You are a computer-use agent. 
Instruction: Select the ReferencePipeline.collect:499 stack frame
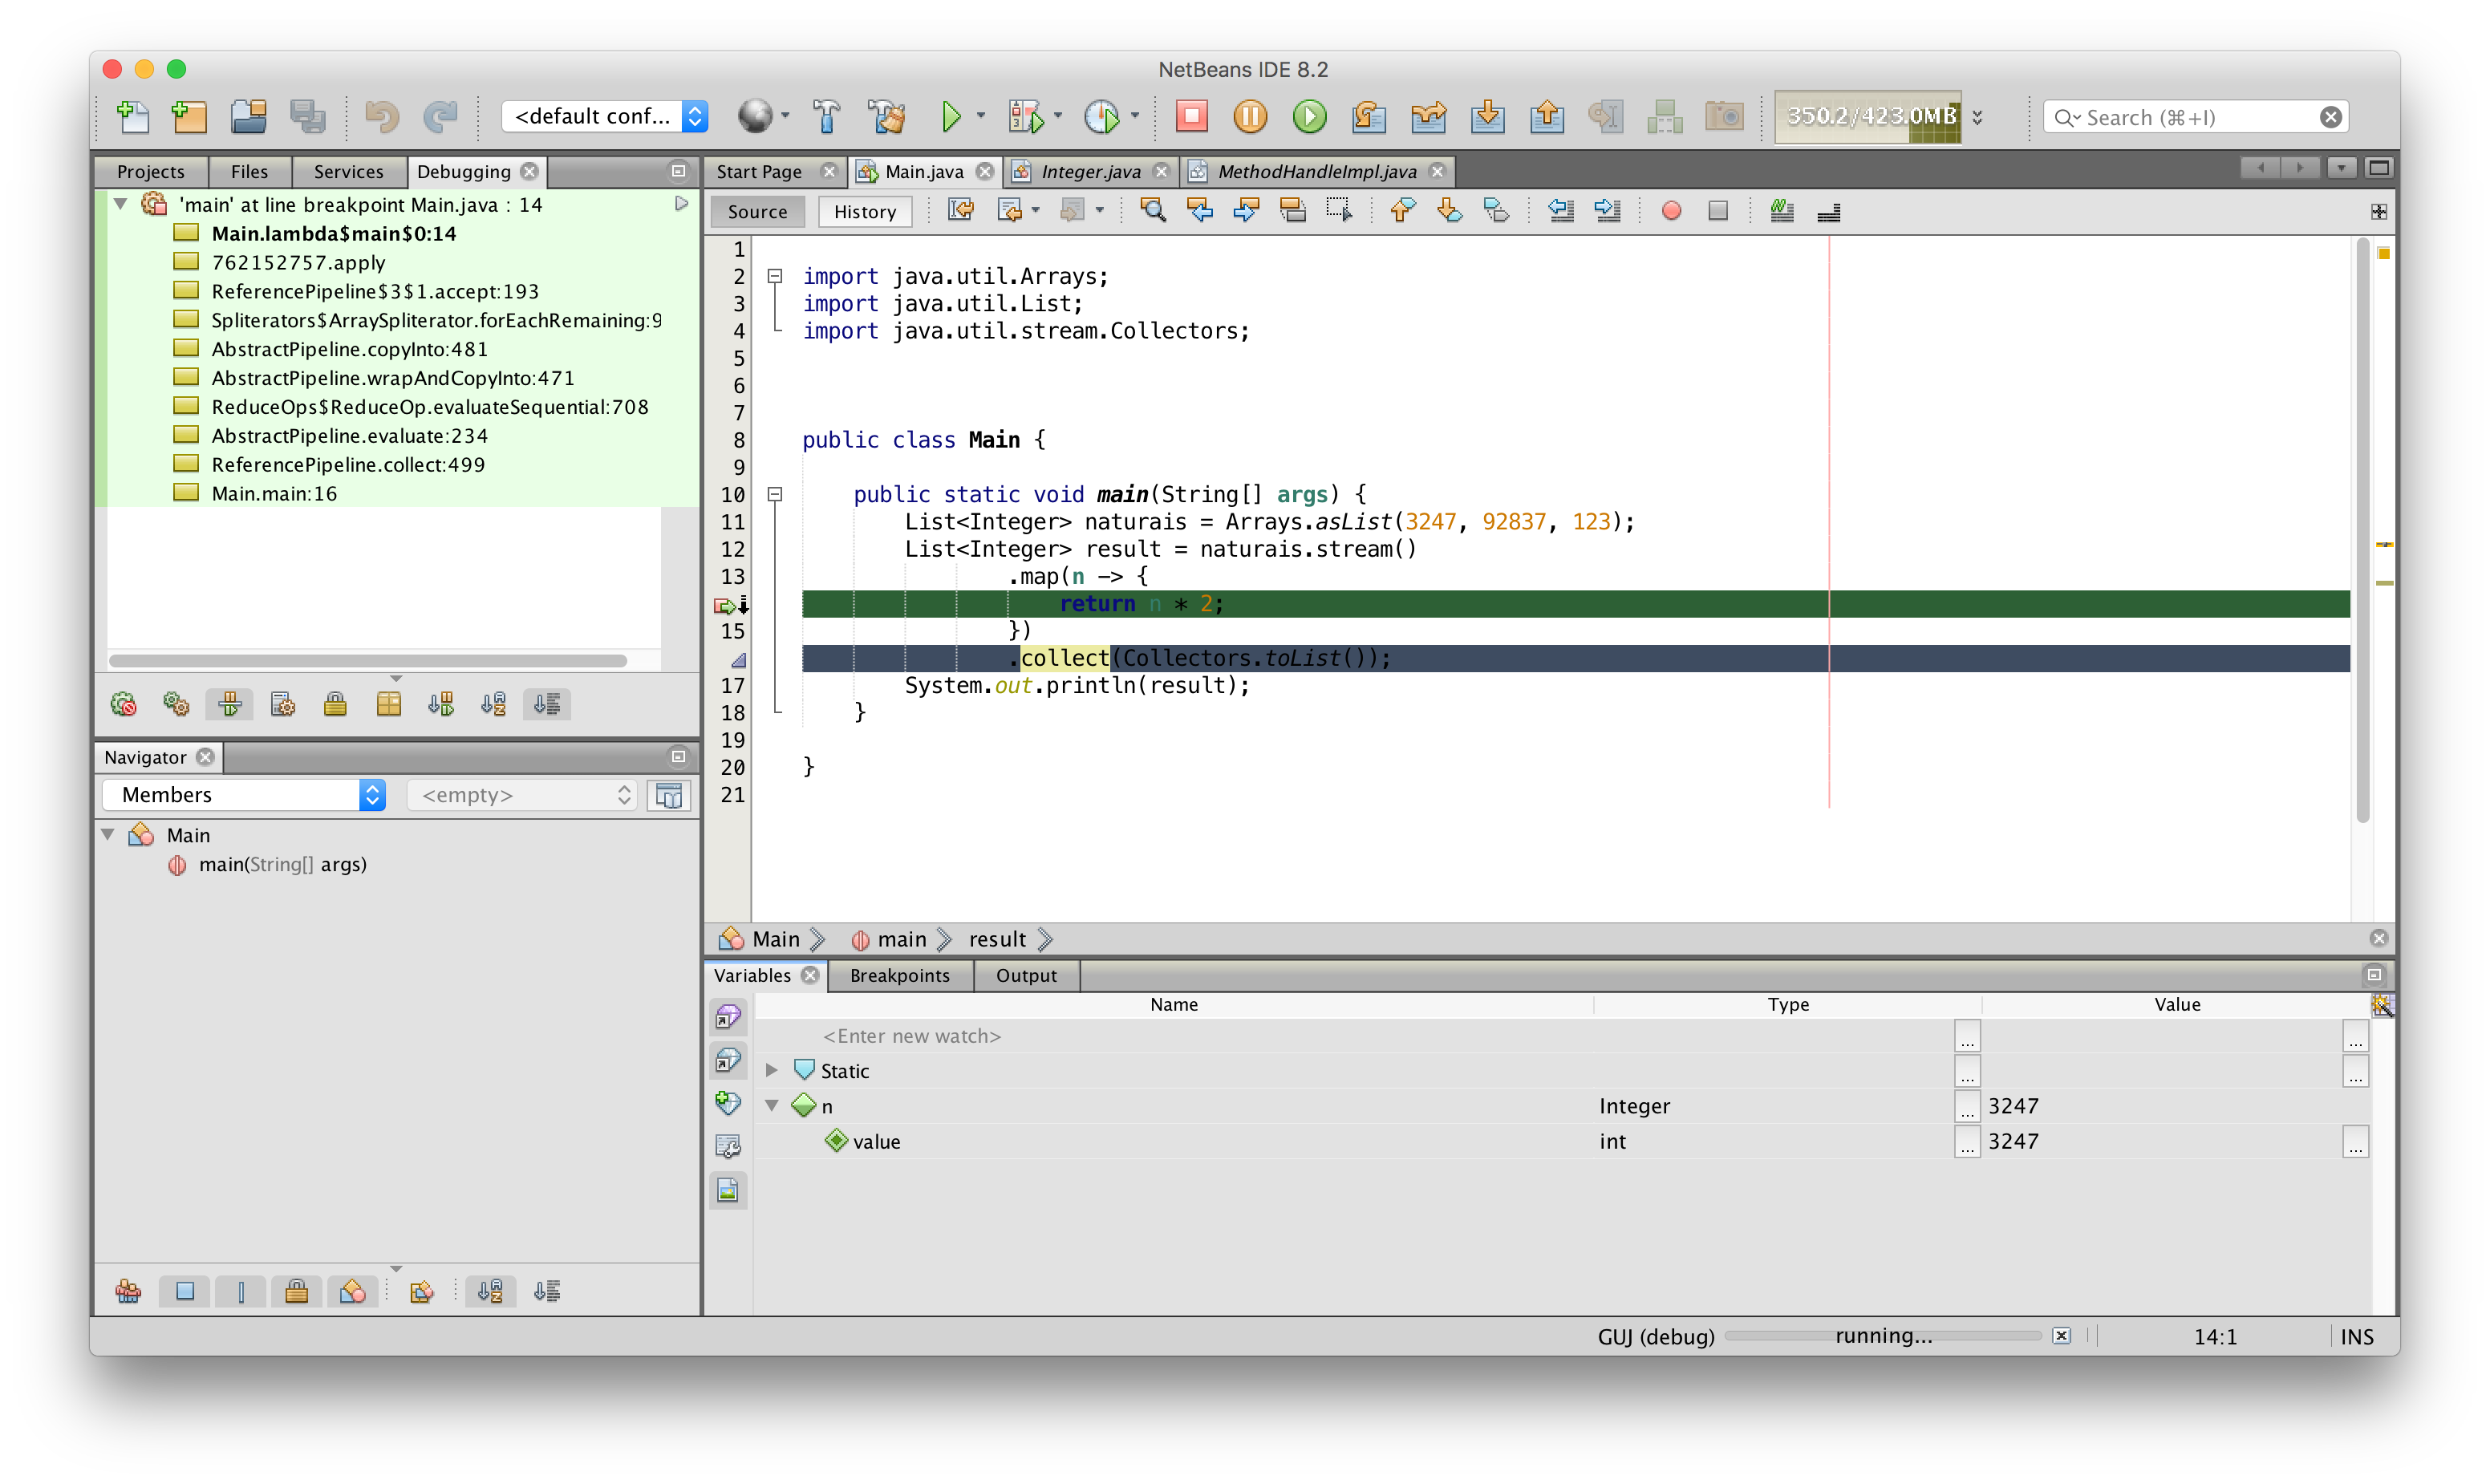tap(347, 464)
